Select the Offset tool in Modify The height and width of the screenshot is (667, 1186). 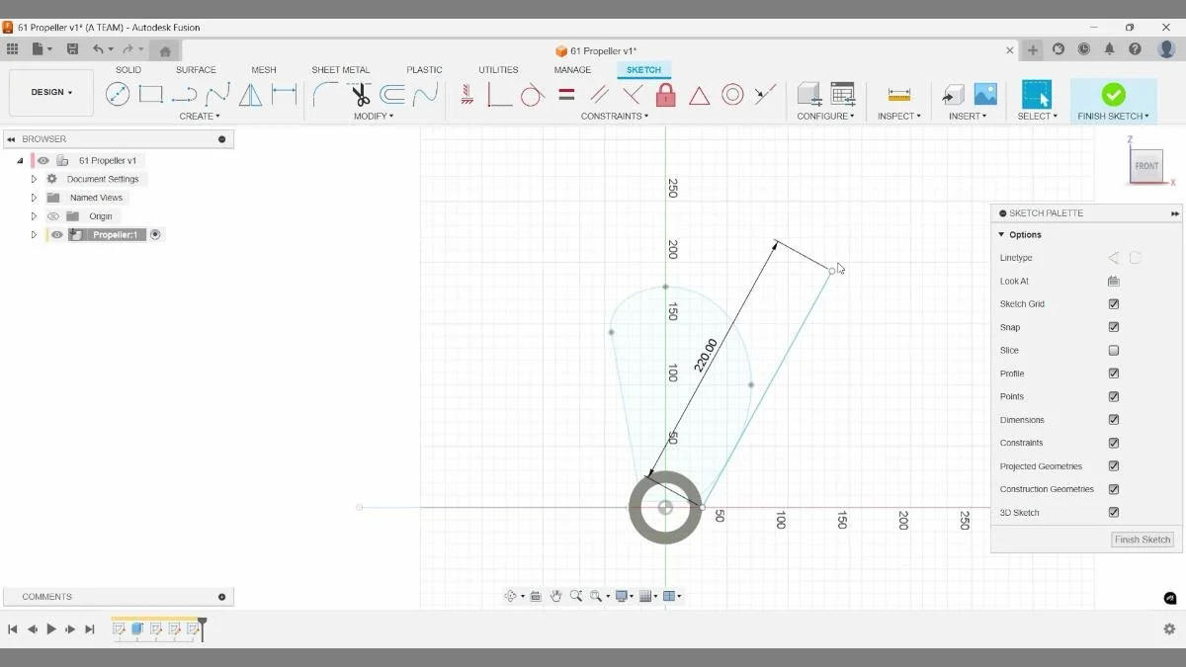tap(394, 94)
